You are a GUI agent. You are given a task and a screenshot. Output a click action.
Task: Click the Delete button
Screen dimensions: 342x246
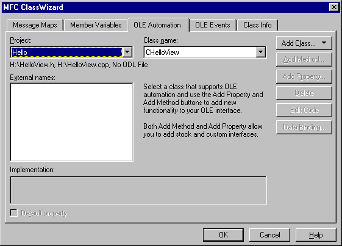[304, 93]
